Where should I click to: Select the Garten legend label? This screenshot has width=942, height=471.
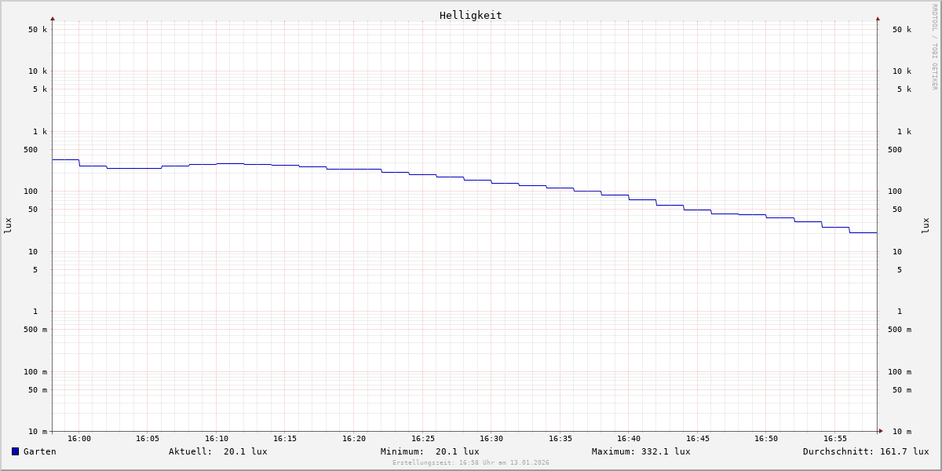39,451
